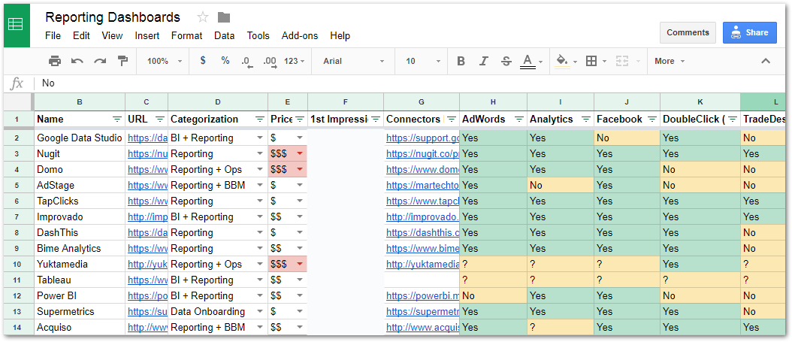Viewport: 792px width, 342px height.
Task: Click the blue Share button
Action: pos(749,32)
